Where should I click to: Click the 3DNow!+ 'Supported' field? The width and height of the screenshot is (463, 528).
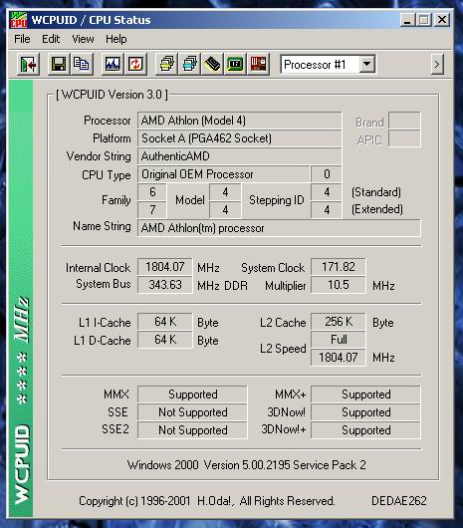click(x=365, y=430)
